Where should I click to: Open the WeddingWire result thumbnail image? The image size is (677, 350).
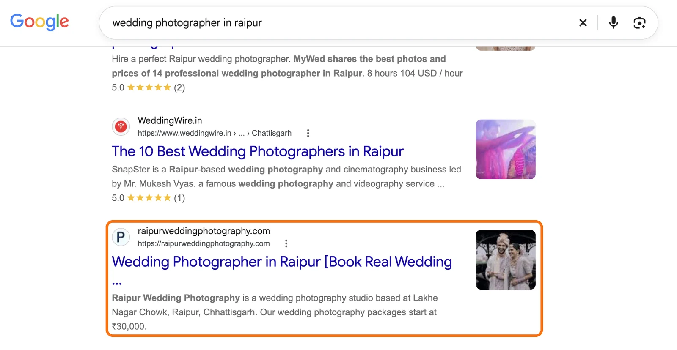click(x=506, y=149)
